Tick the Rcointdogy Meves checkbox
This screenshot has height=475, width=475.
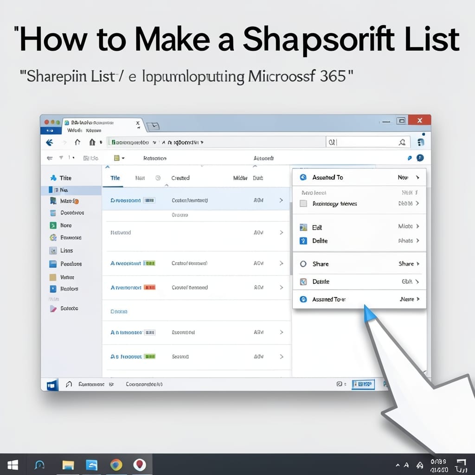tap(303, 204)
